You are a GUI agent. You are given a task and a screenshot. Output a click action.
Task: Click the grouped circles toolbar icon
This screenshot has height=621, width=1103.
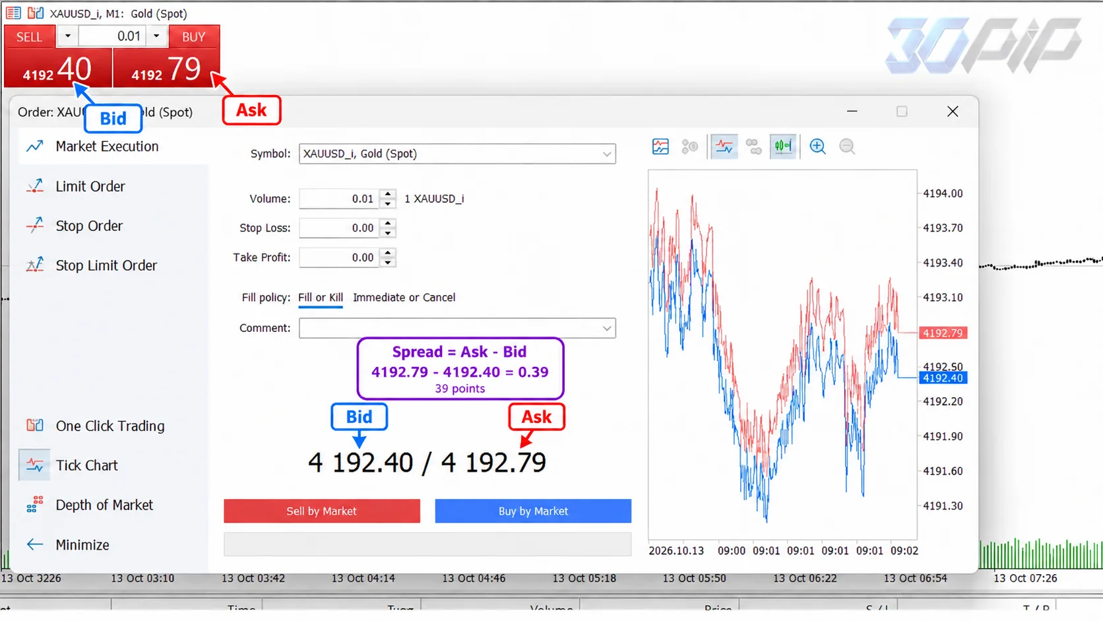[753, 147]
